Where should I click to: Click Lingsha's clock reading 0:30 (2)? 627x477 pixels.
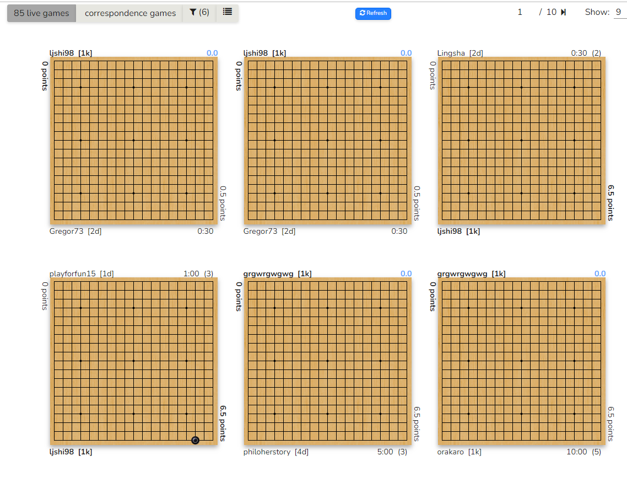click(x=586, y=53)
